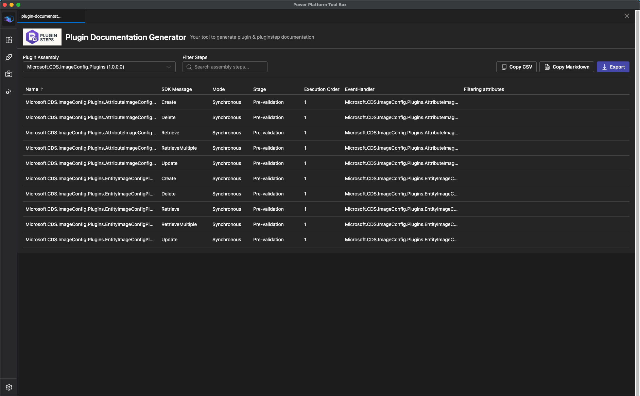The height and width of the screenshot is (396, 640).
Task: Click the copy pages icon inside Copy CSV
Action: 504,67
